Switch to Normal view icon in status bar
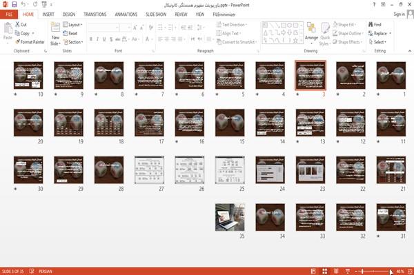The width and height of the screenshot is (414, 275). 313,271
